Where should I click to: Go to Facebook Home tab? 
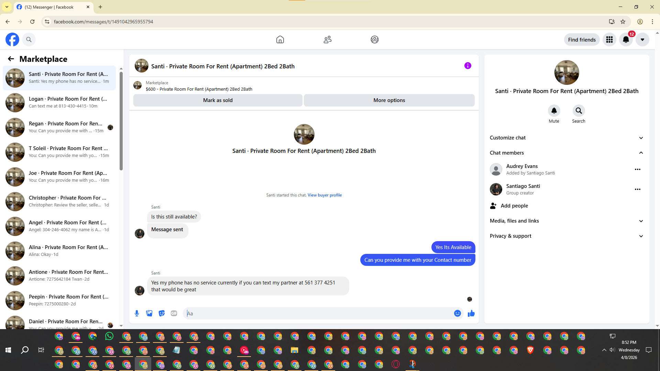click(280, 40)
